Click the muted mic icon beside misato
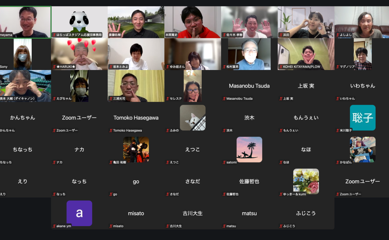 click(110, 226)
